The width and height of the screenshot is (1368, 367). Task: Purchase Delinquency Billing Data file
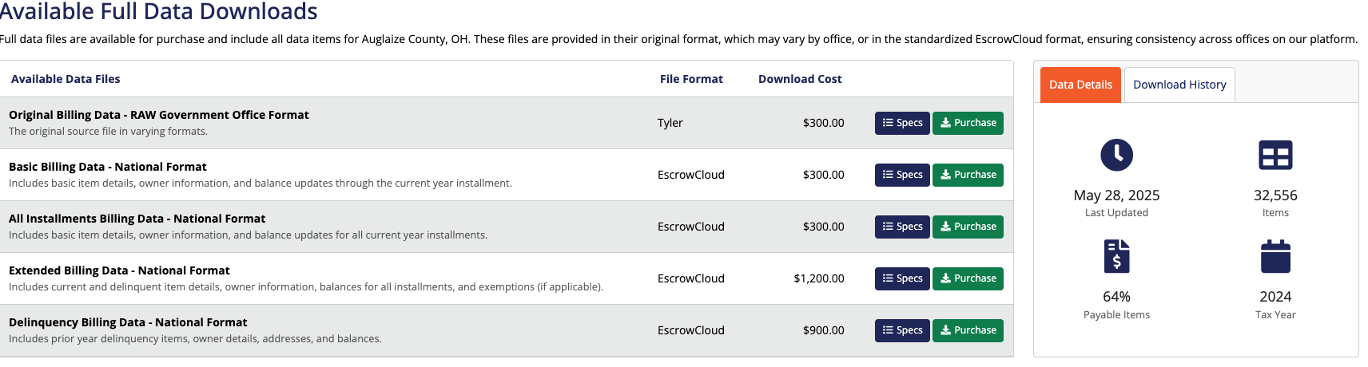click(x=968, y=330)
